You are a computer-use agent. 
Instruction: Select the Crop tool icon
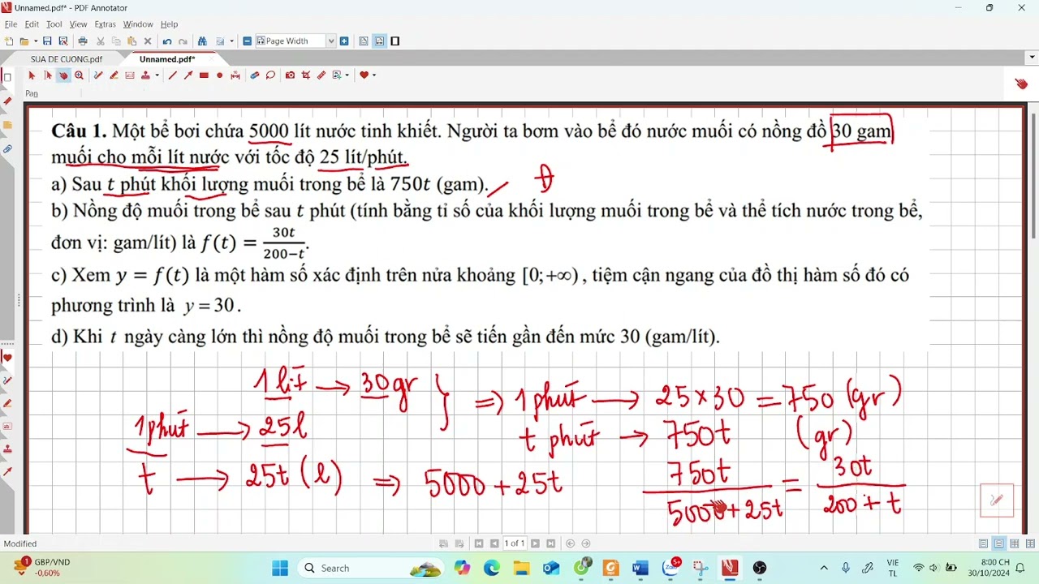click(x=306, y=75)
